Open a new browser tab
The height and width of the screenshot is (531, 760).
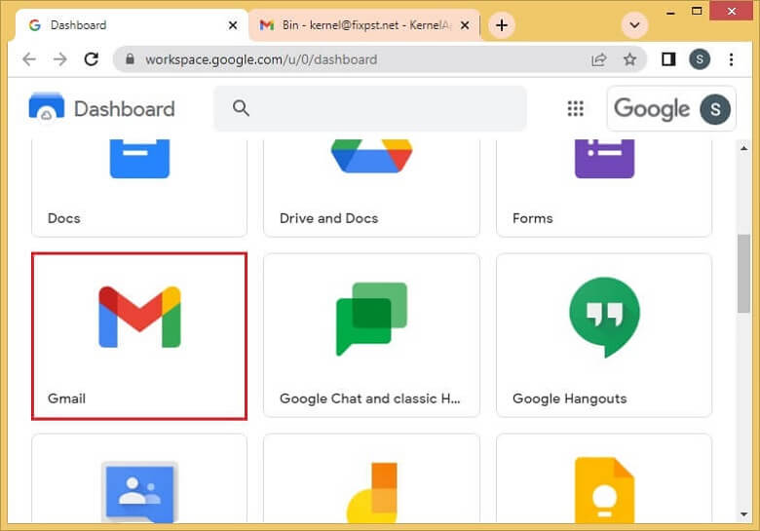click(x=502, y=24)
